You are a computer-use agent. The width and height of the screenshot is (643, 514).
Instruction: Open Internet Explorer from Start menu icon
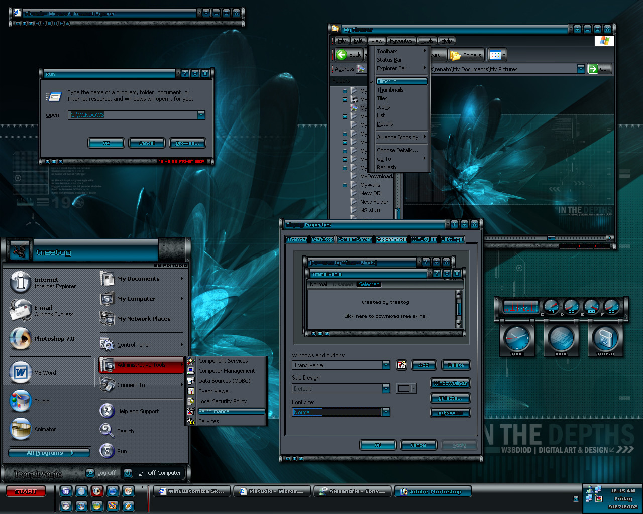tap(20, 282)
